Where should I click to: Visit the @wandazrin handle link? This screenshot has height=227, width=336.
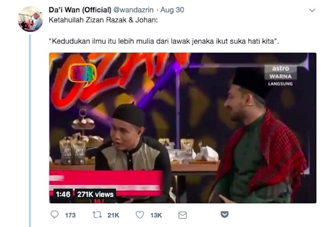click(133, 10)
